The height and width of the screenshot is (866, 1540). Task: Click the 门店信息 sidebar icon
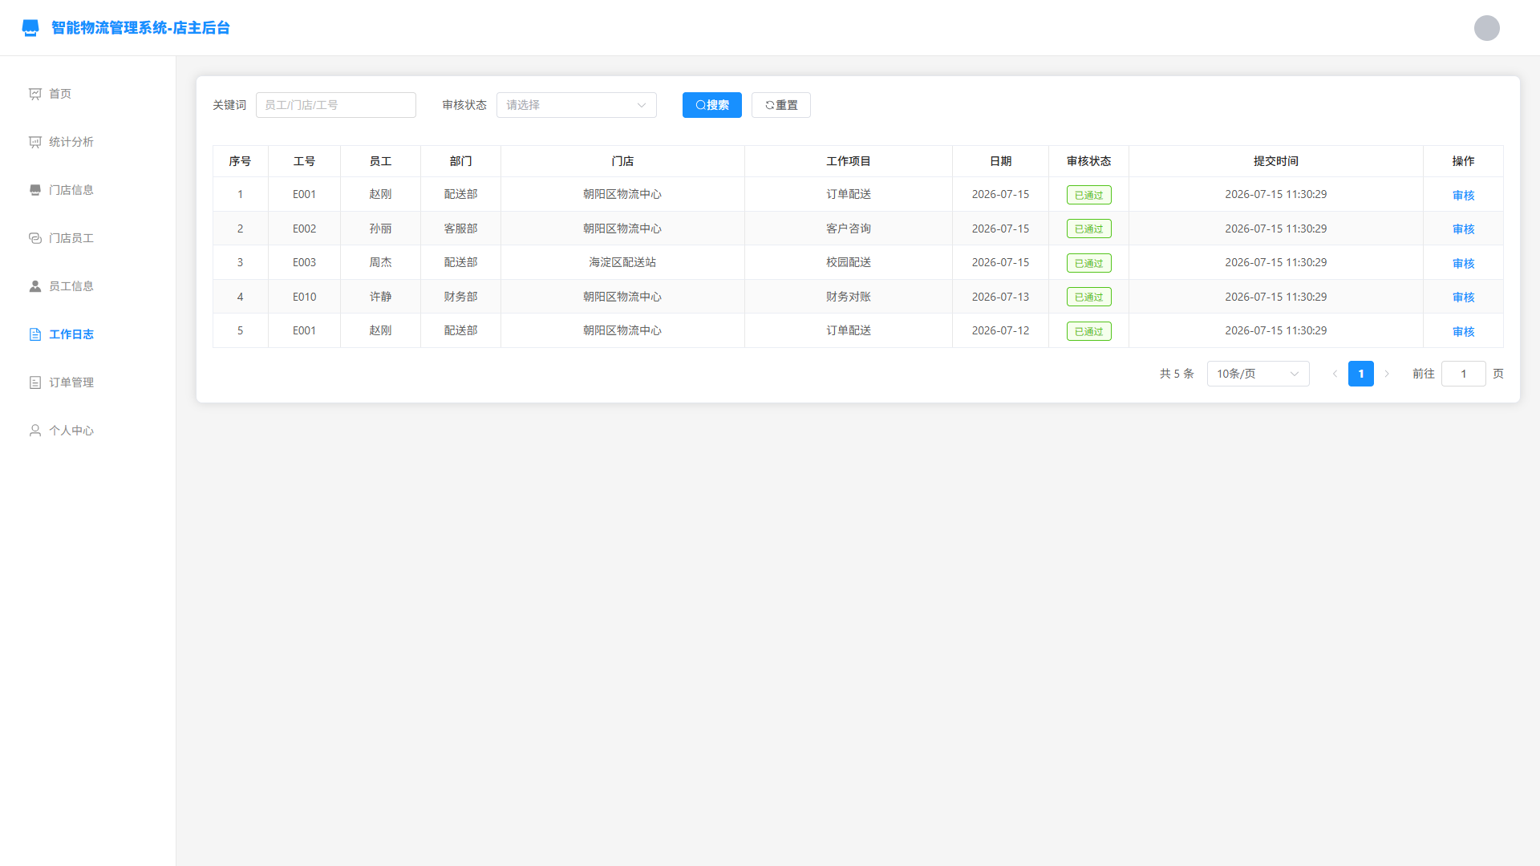[35, 190]
